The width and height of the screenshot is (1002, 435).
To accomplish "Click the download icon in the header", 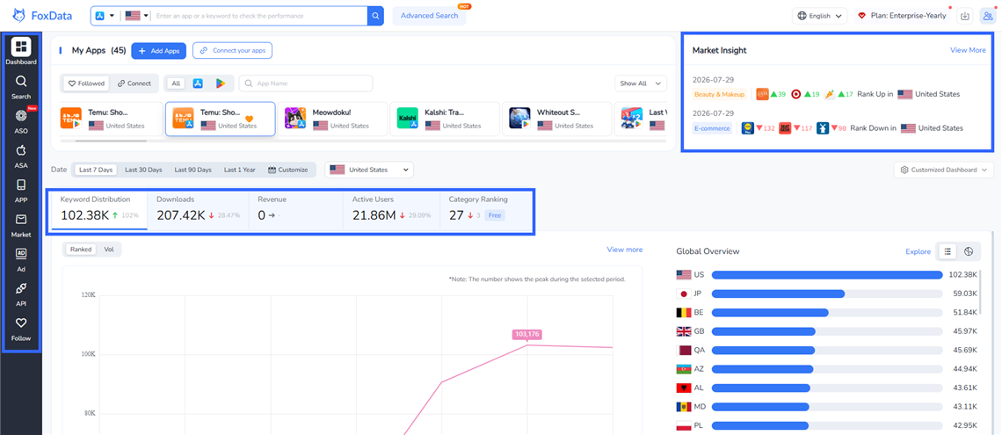I will (965, 16).
